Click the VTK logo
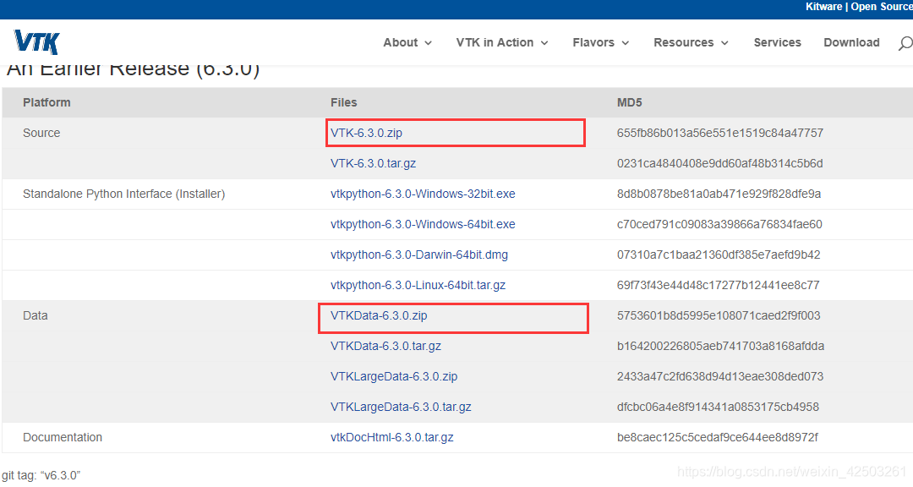The image size is (913, 487). 36,42
